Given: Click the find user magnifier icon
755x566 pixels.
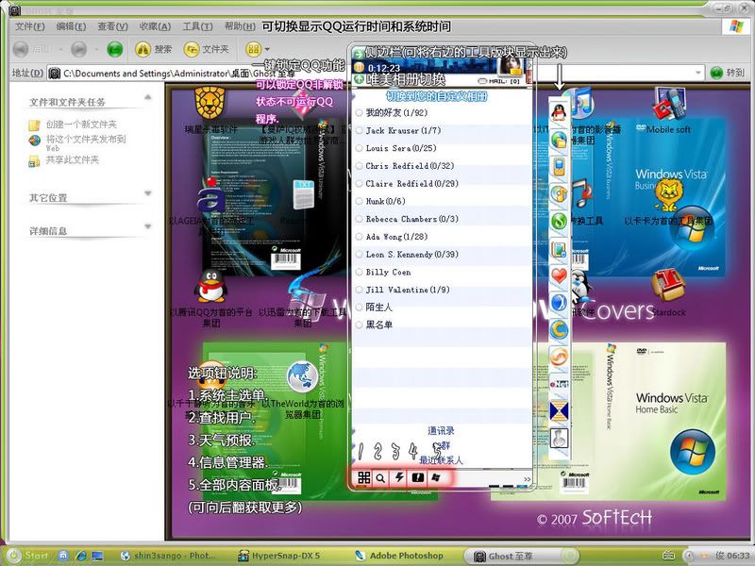Looking at the screenshot, I should point(380,478).
